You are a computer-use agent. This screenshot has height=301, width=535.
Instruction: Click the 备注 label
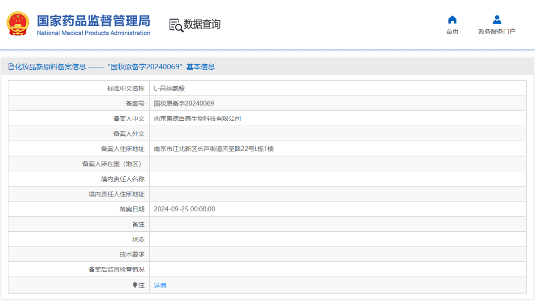138,224
